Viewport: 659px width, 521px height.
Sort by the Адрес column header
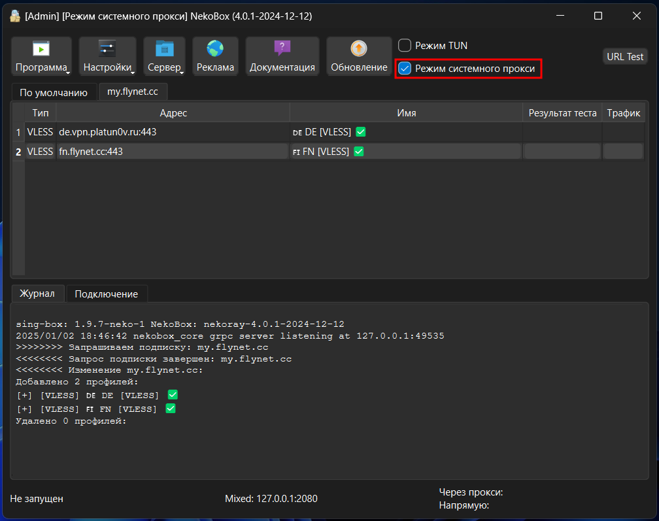173,113
